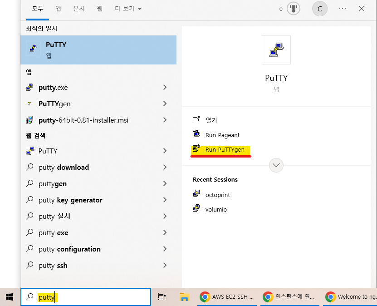Click the Open (열기) action icon
Screen dimensions: 377x306
(x=196, y=119)
